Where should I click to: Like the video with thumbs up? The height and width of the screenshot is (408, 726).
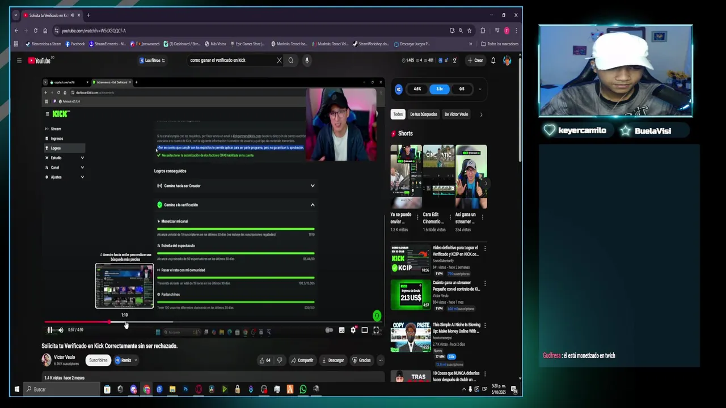(x=265, y=360)
